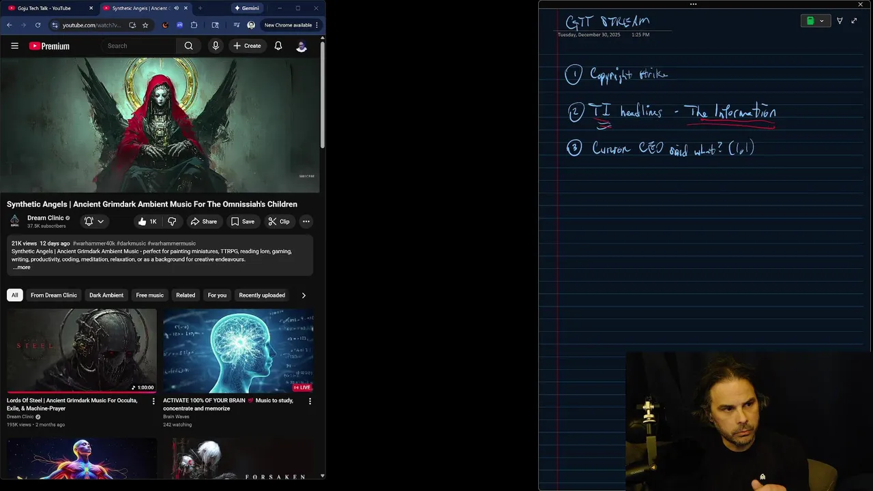Click the #darkmusic hashtag
Image resolution: width=873 pixels, height=491 pixels.
[x=131, y=243]
